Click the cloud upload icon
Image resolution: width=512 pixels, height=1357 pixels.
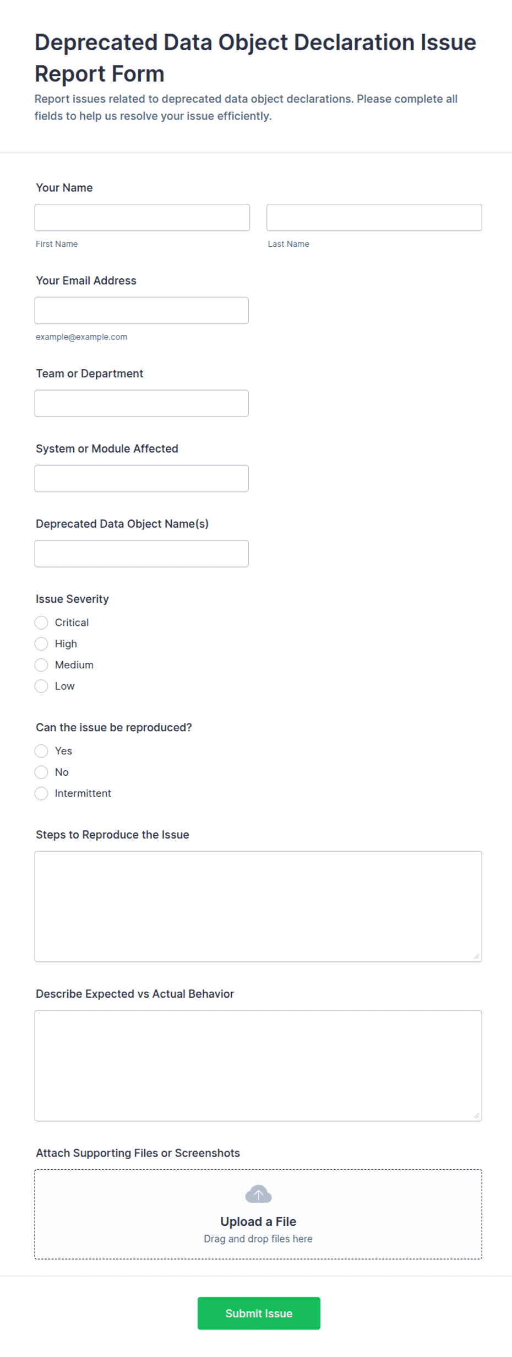point(258,1194)
